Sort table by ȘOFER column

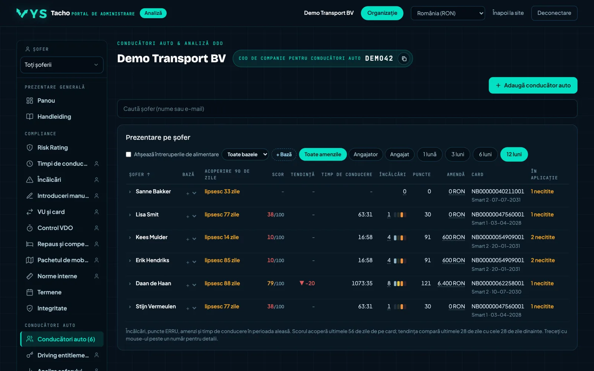coord(140,174)
